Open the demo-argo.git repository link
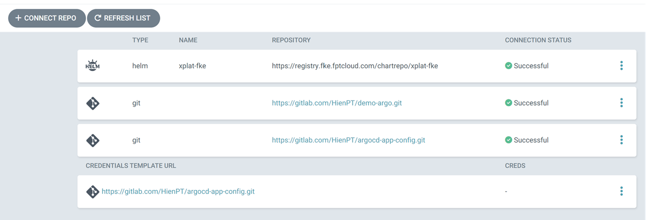Screen dimensions: 646x220 pos(336,103)
